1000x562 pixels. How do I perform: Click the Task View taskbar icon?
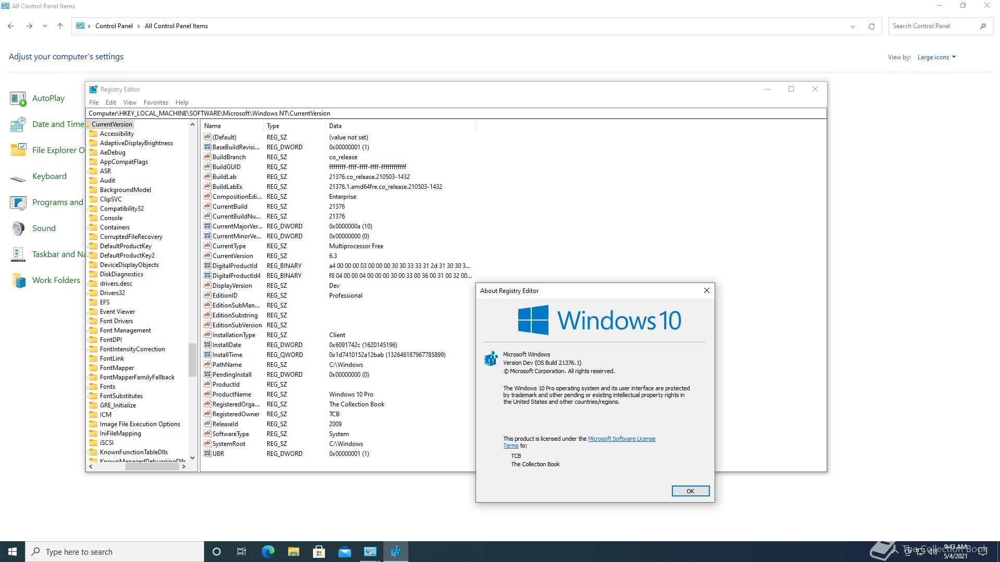[242, 552]
